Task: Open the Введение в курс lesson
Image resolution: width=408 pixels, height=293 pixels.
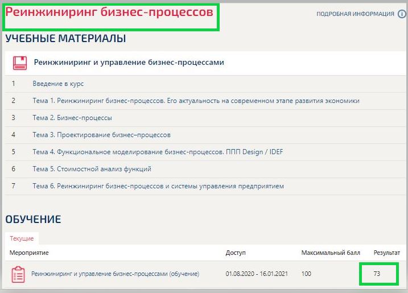Action: (58, 84)
